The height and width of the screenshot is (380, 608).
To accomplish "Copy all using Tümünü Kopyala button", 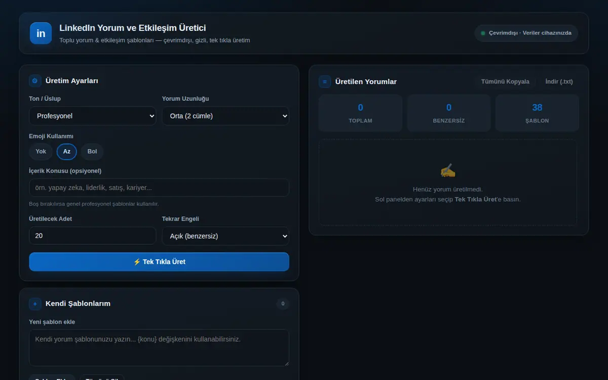I will click(x=505, y=82).
